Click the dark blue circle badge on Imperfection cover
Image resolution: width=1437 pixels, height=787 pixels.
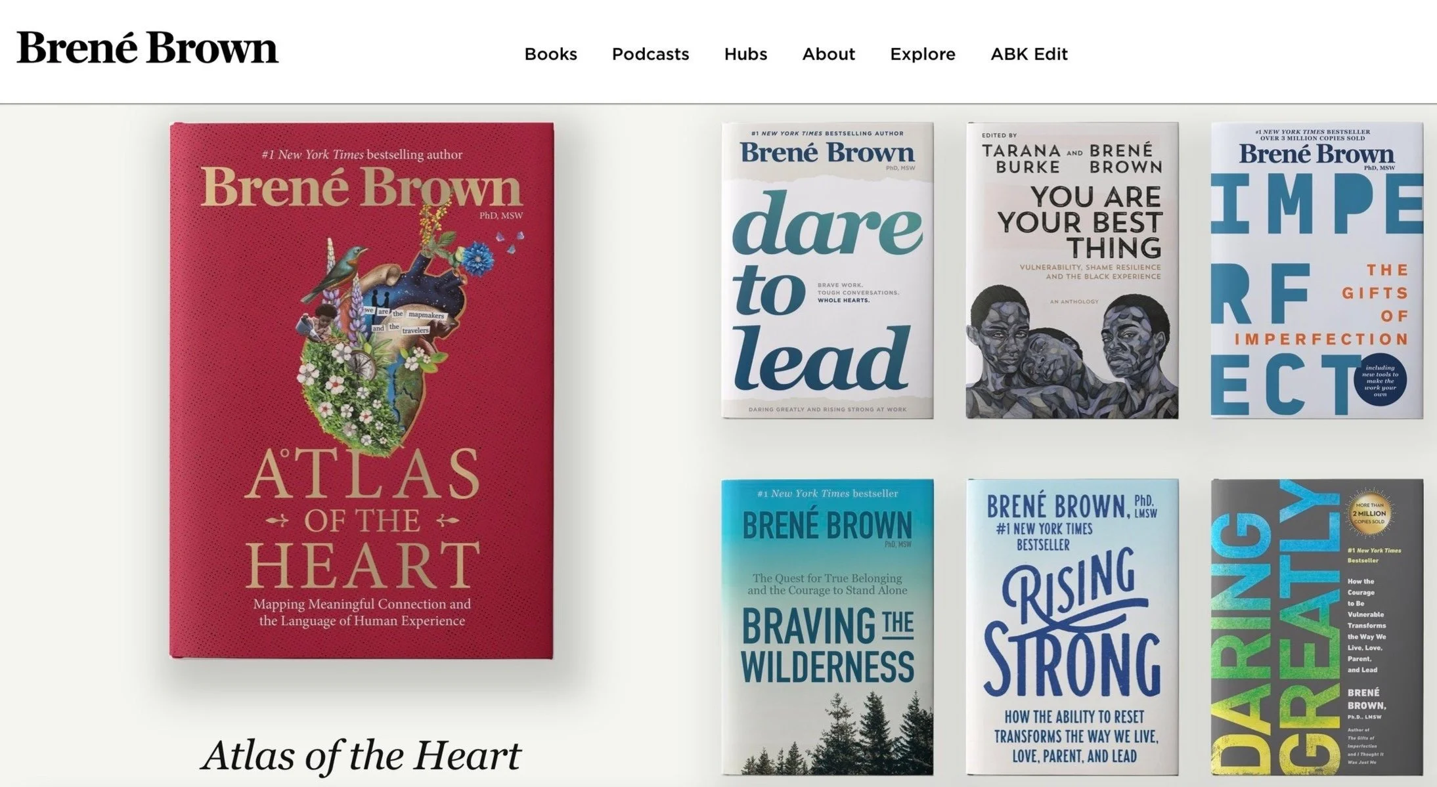point(1380,381)
